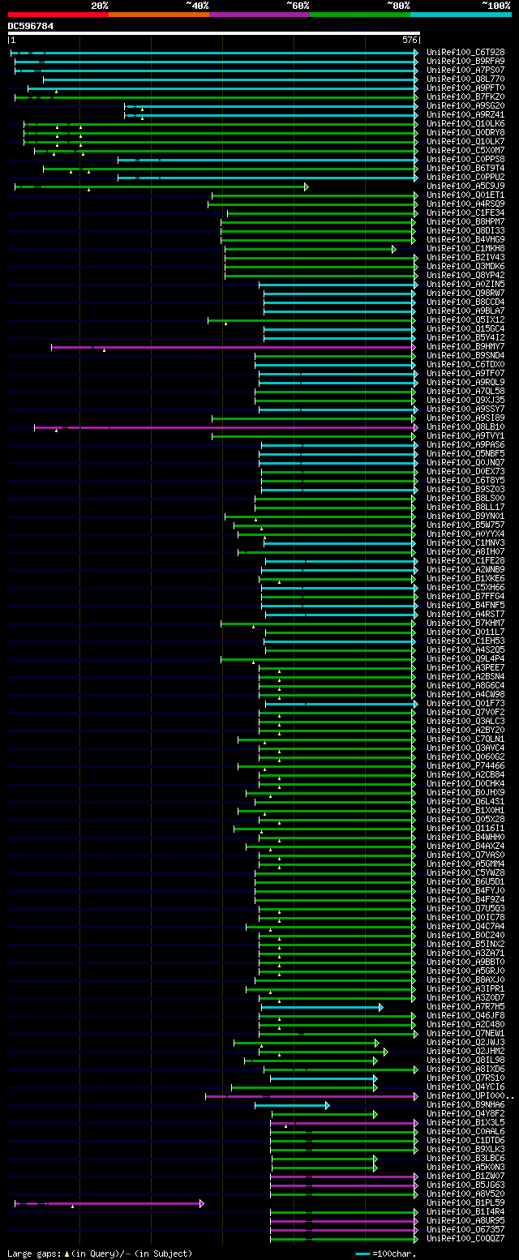This screenshot has height=1260, width=519.
Task: Select label UniRef100_Q01F73
Action: click(x=465, y=704)
